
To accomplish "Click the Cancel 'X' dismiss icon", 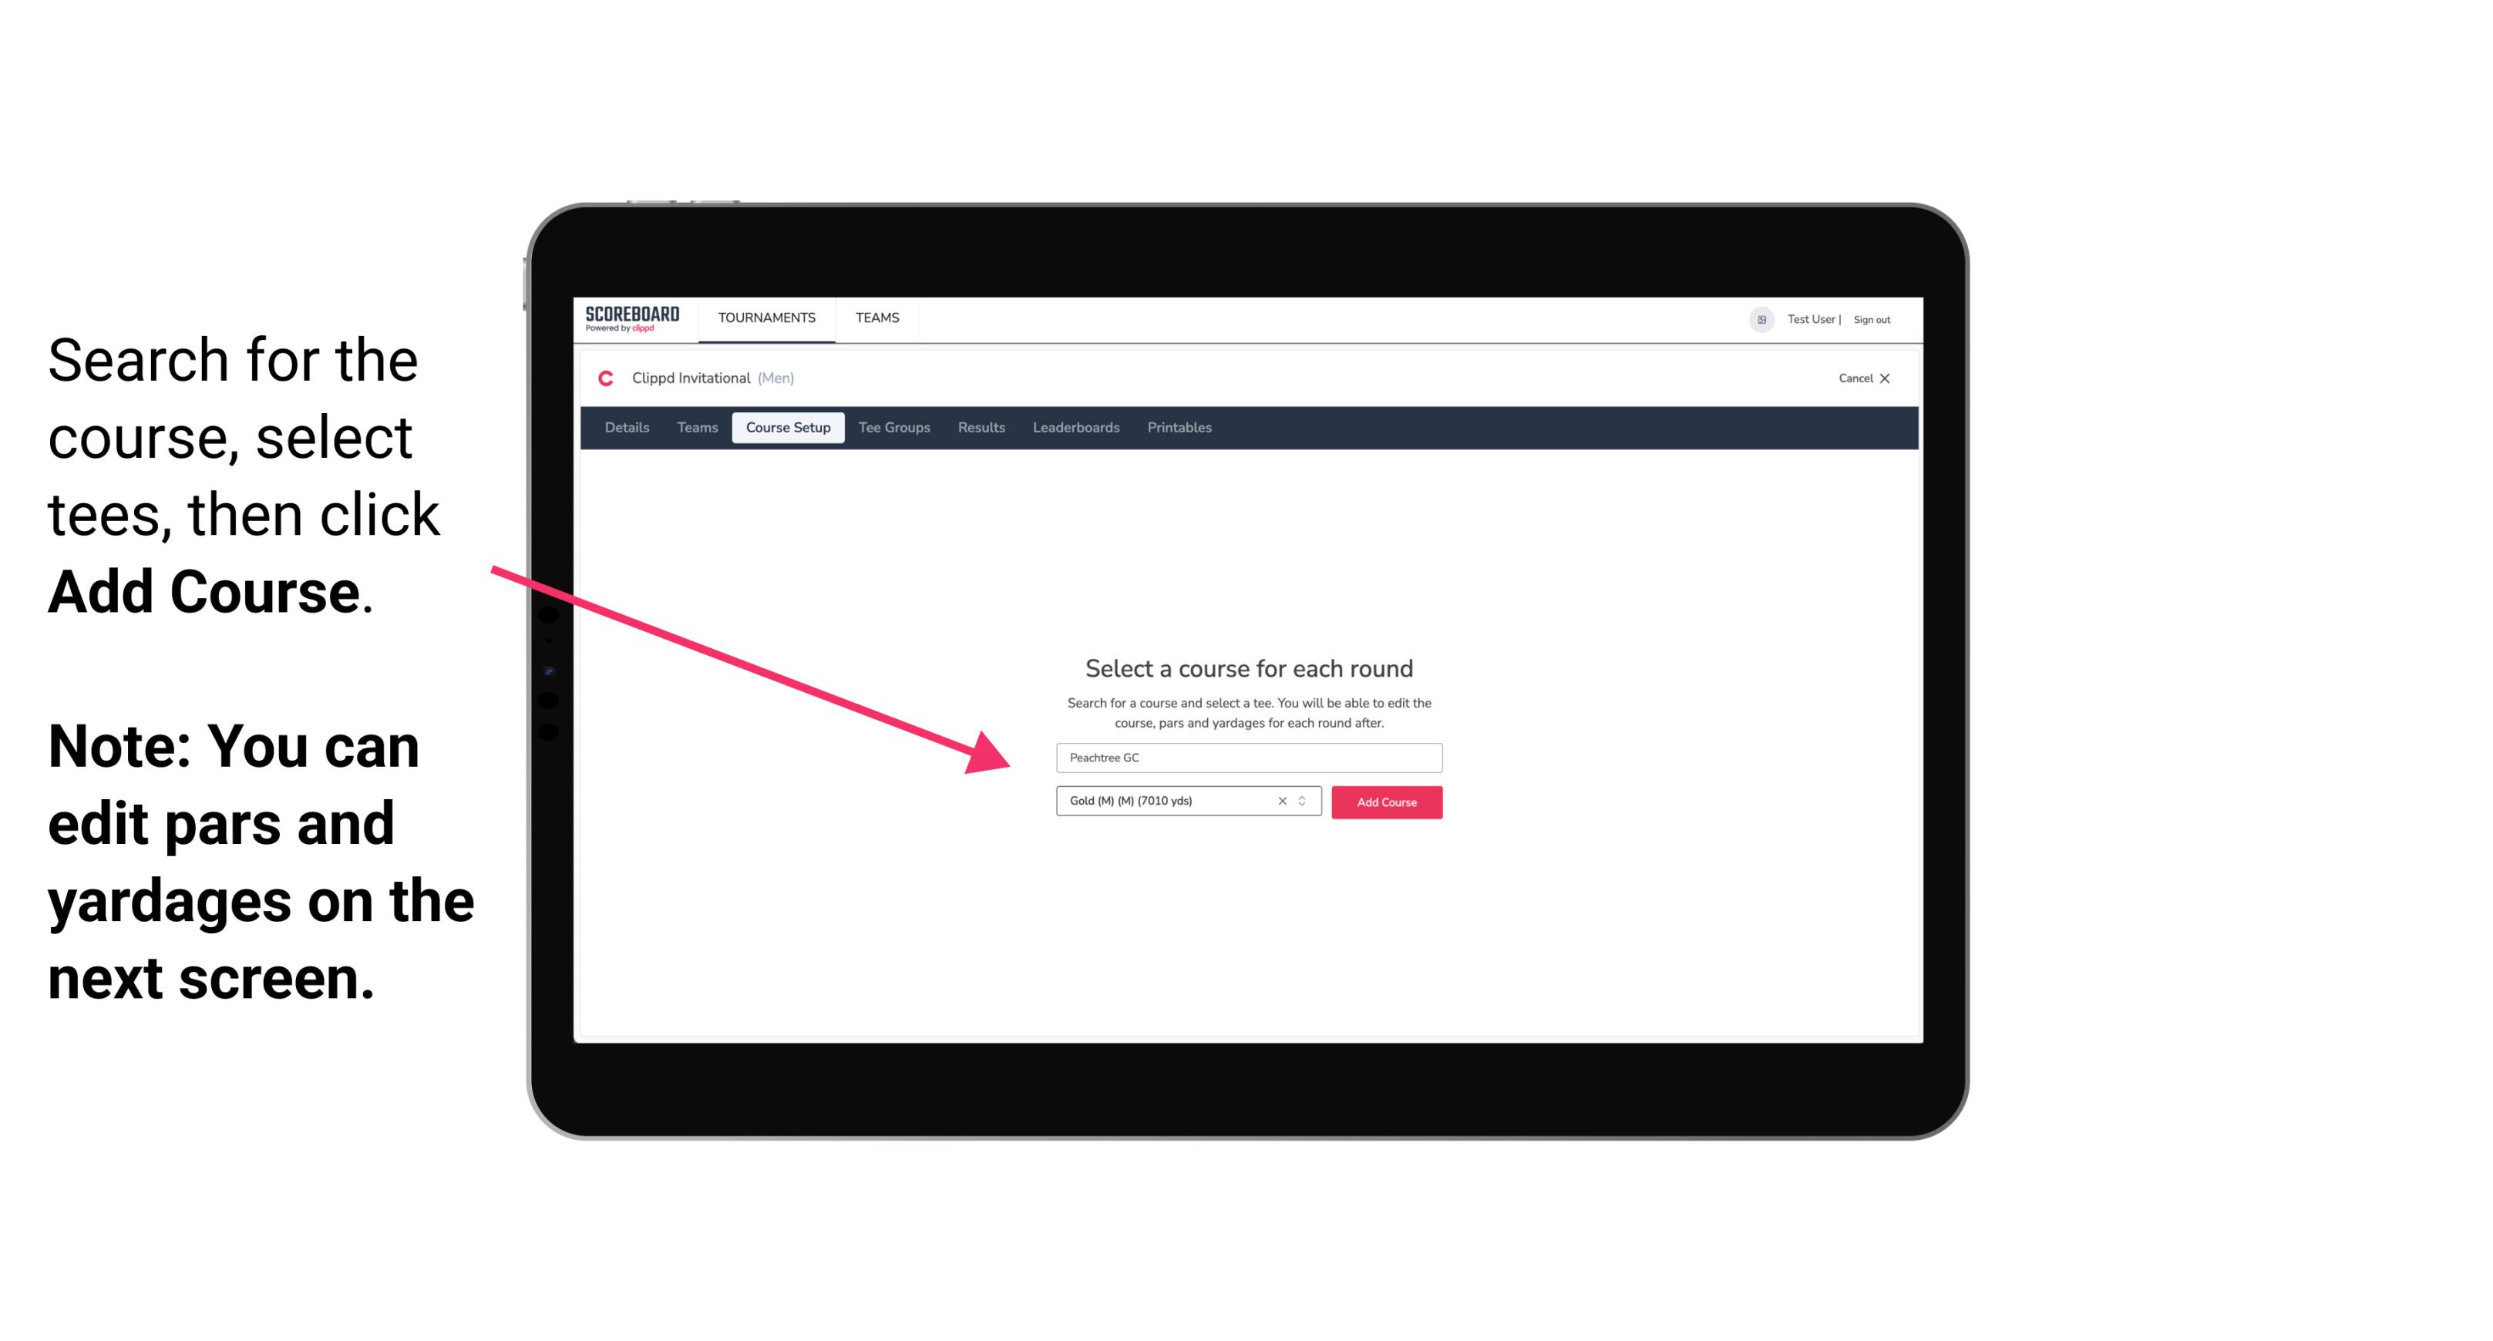I will coord(1887,378).
